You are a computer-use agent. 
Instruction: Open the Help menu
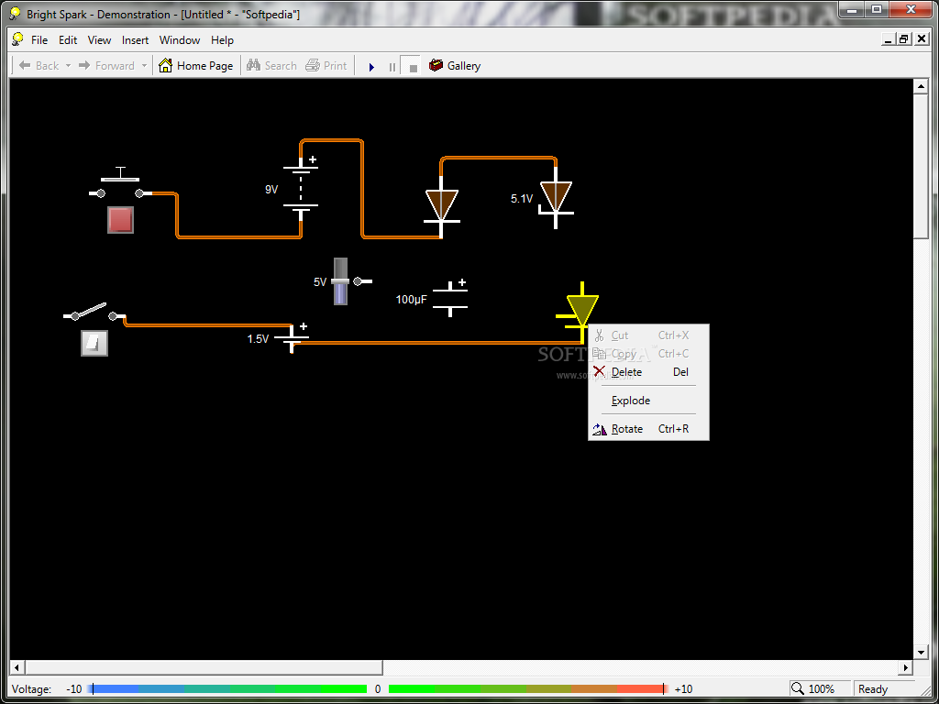[222, 40]
